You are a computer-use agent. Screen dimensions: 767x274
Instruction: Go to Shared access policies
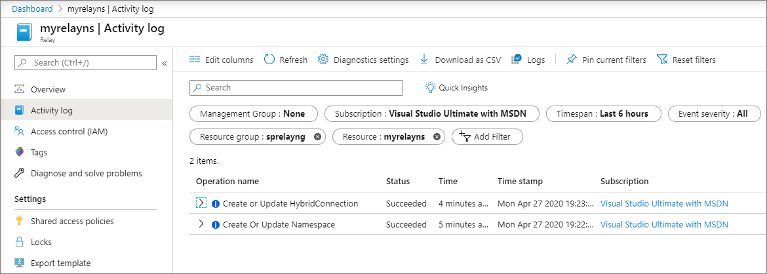(x=72, y=221)
